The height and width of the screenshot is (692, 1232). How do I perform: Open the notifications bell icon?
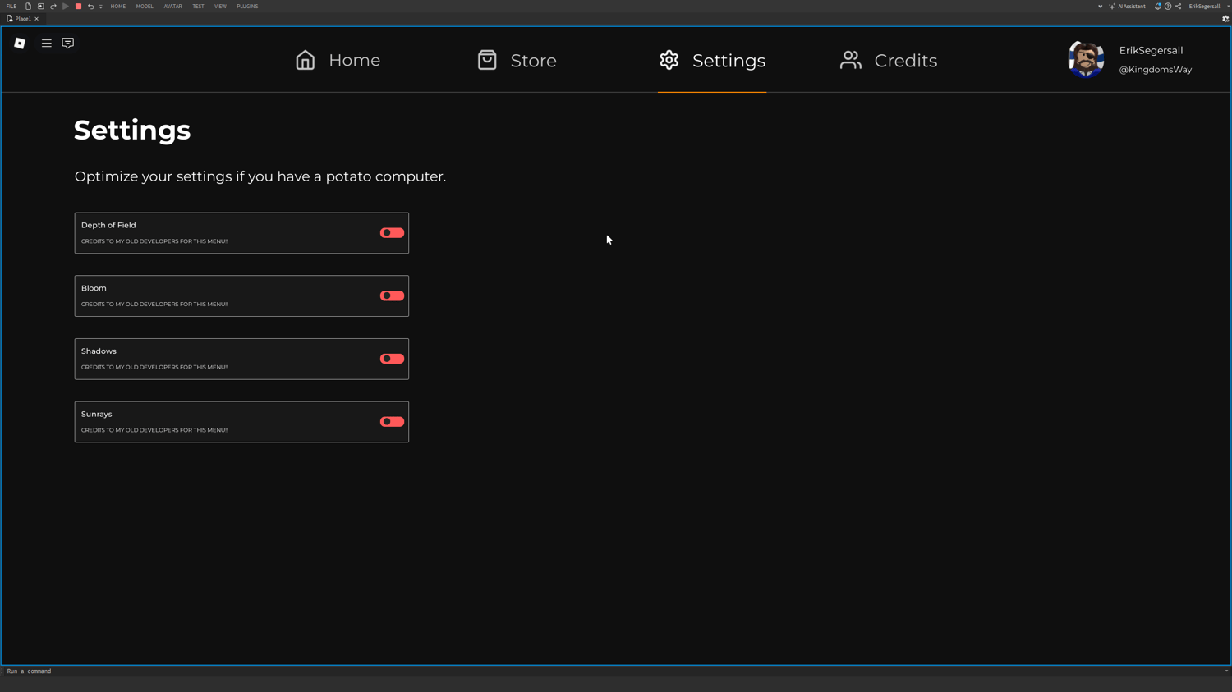[1157, 7]
